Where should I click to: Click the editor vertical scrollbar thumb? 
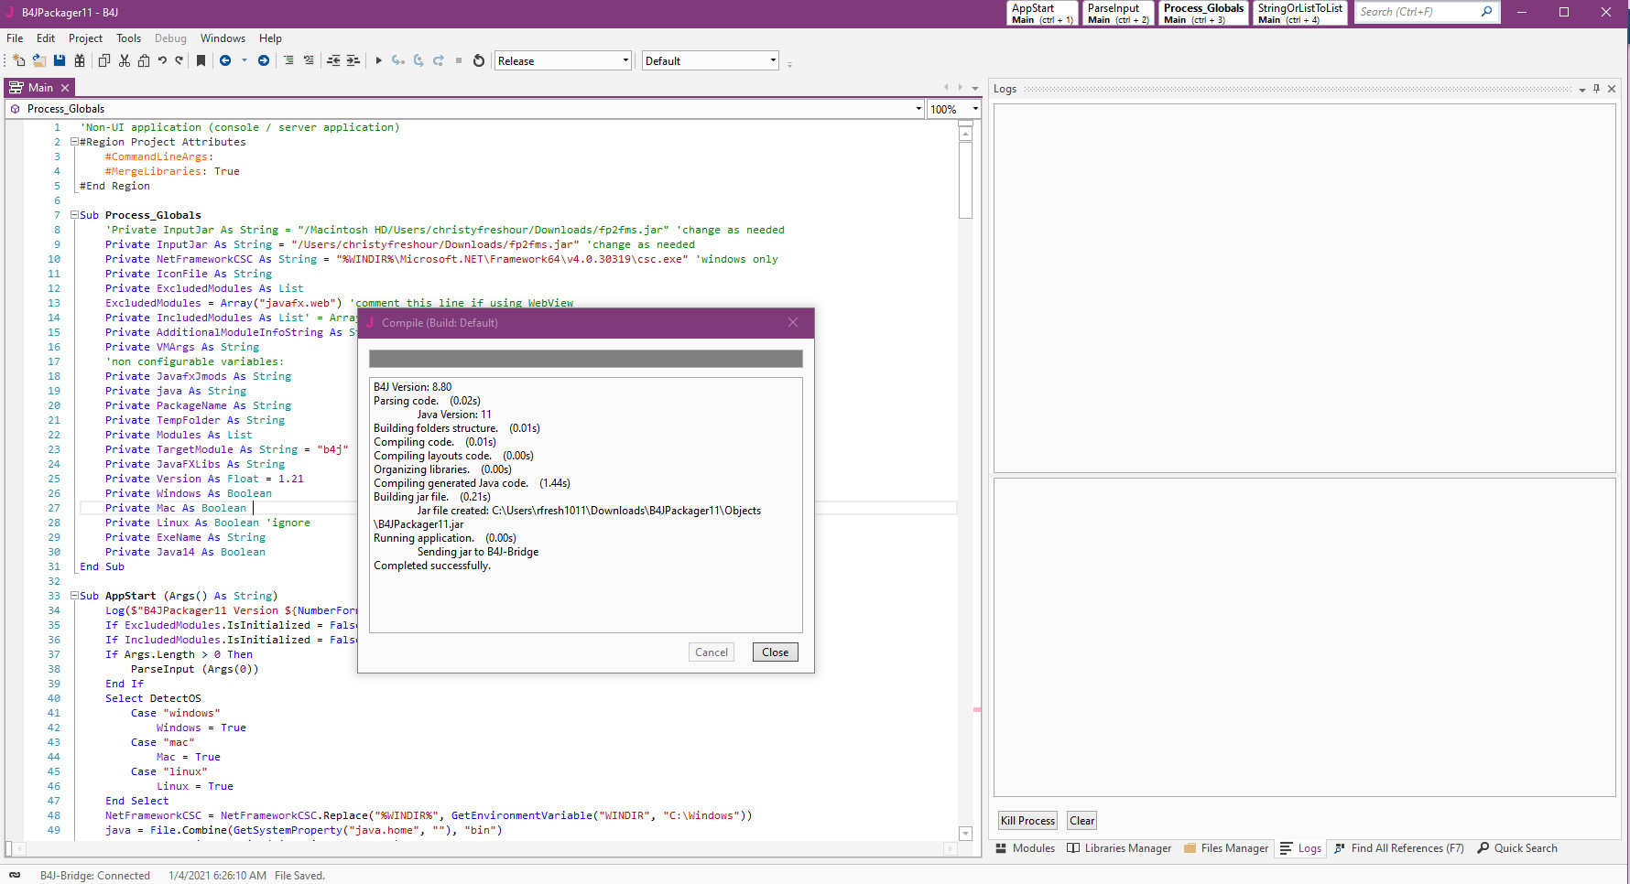(965, 180)
